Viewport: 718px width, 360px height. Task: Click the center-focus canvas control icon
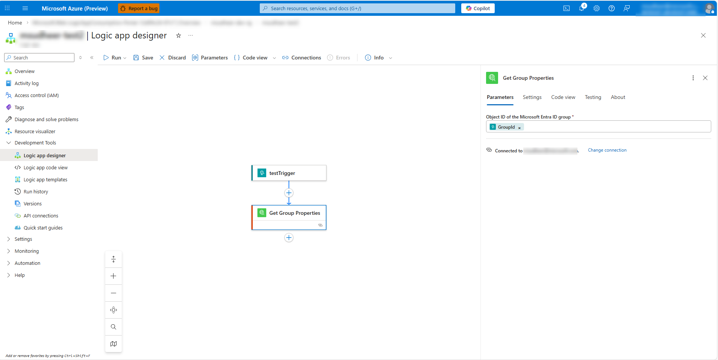(x=114, y=310)
